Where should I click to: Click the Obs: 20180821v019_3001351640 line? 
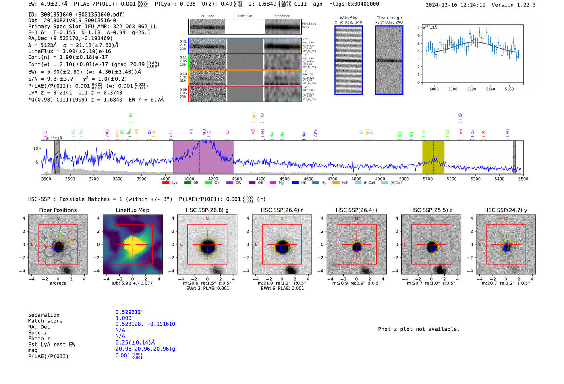pyautogui.click(x=72, y=21)
